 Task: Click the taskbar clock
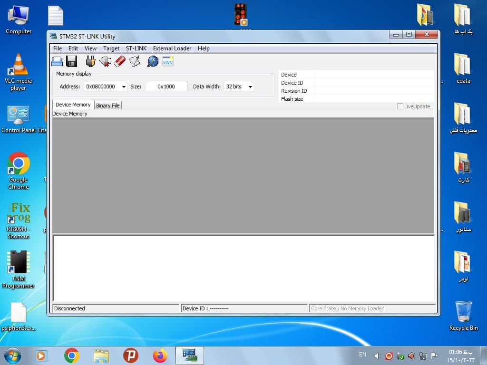pos(461,356)
